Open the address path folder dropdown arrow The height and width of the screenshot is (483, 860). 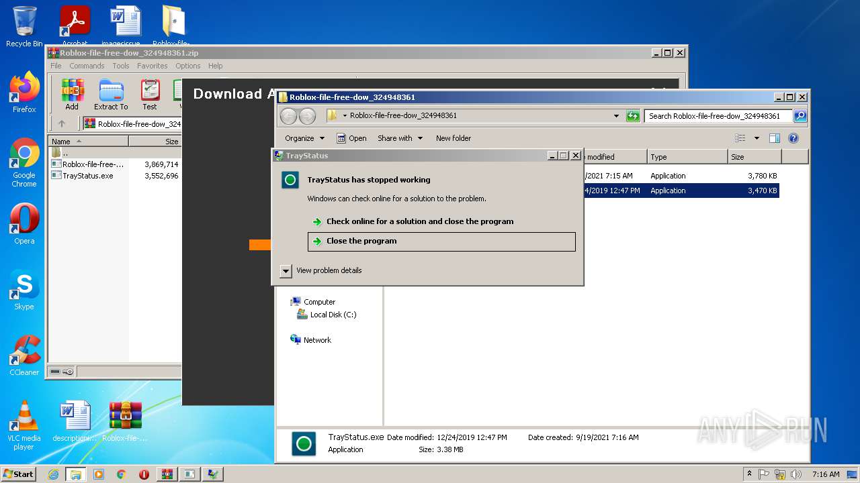(345, 116)
